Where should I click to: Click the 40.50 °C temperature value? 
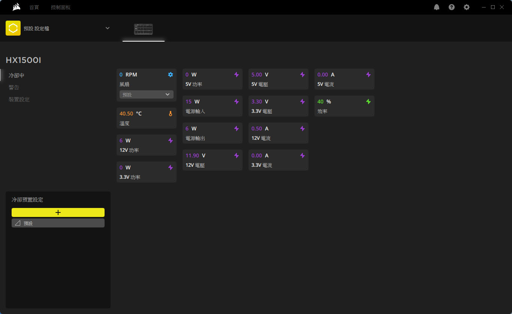[131, 114]
